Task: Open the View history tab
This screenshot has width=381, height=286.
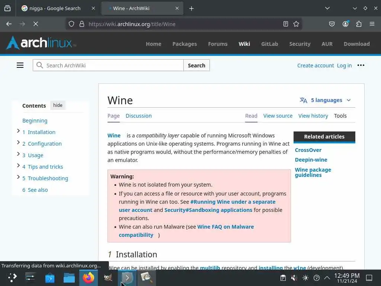Action: (313, 116)
